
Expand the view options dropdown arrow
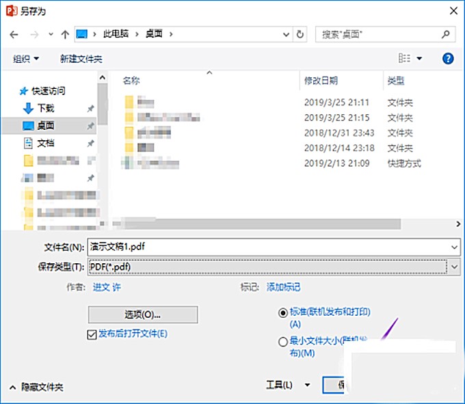tap(419, 58)
